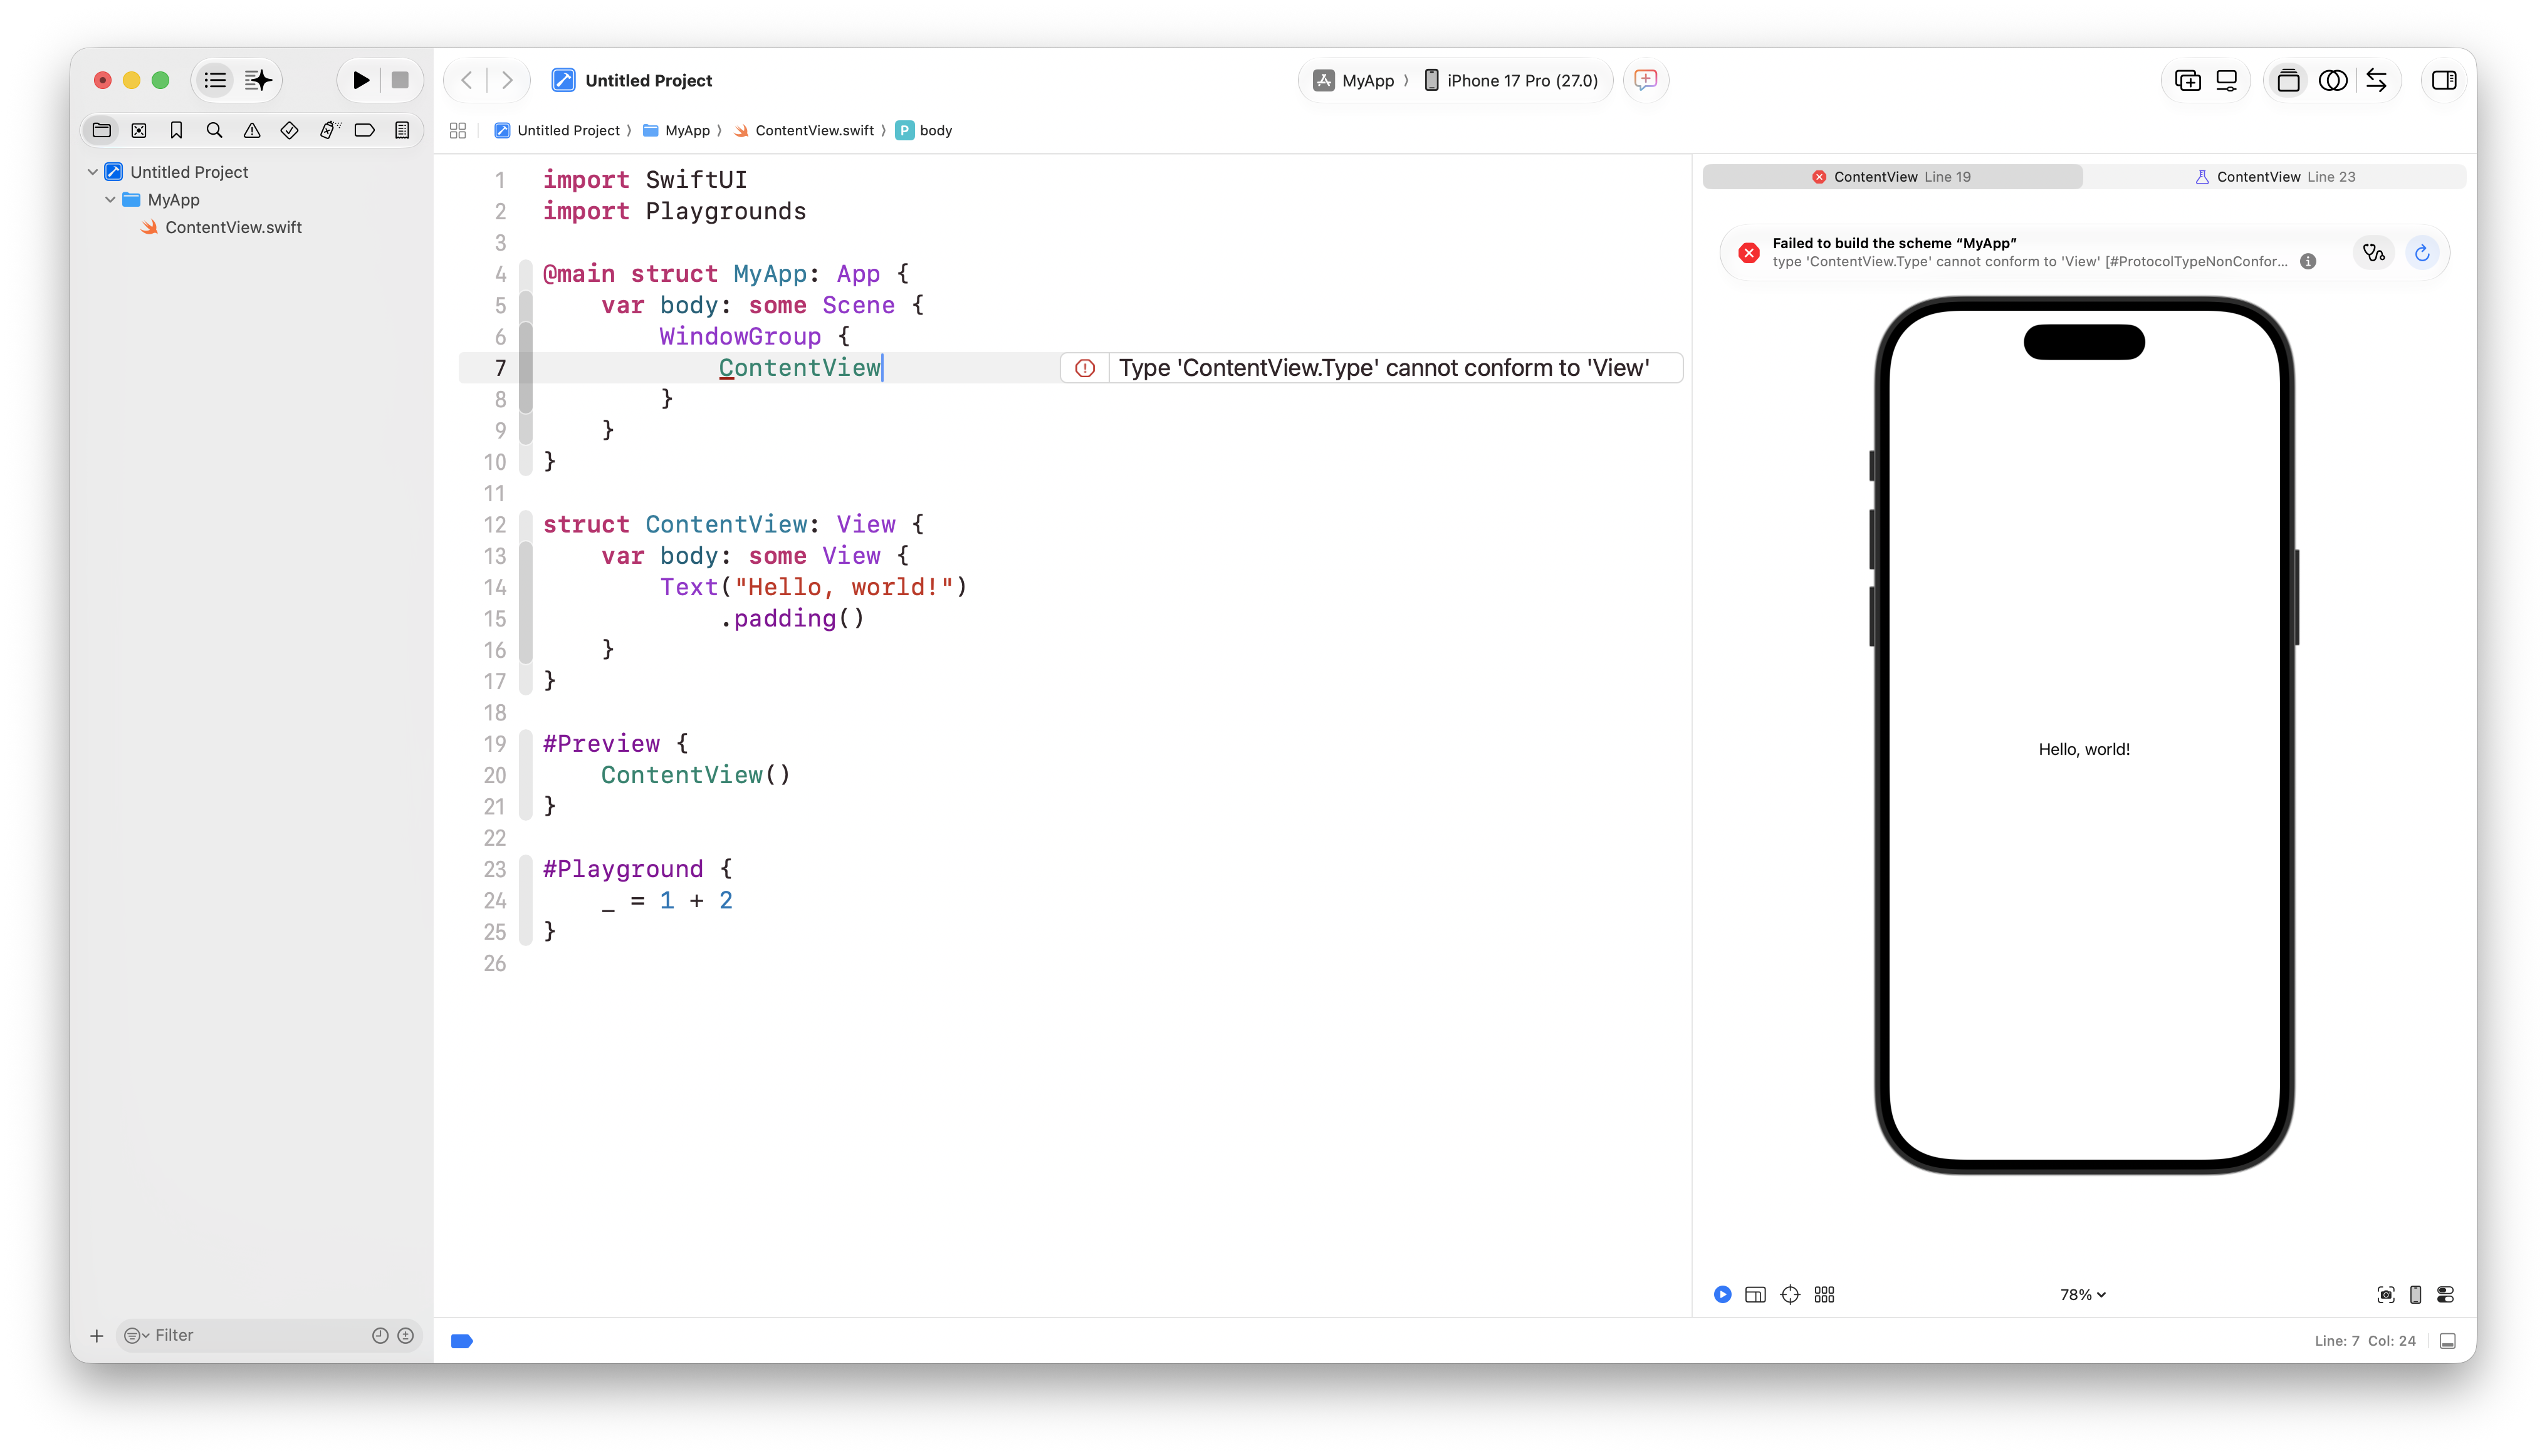Collapse the MyApp folder
Image resolution: width=2547 pixels, height=1456 pixels.
(x=110, y=200)
